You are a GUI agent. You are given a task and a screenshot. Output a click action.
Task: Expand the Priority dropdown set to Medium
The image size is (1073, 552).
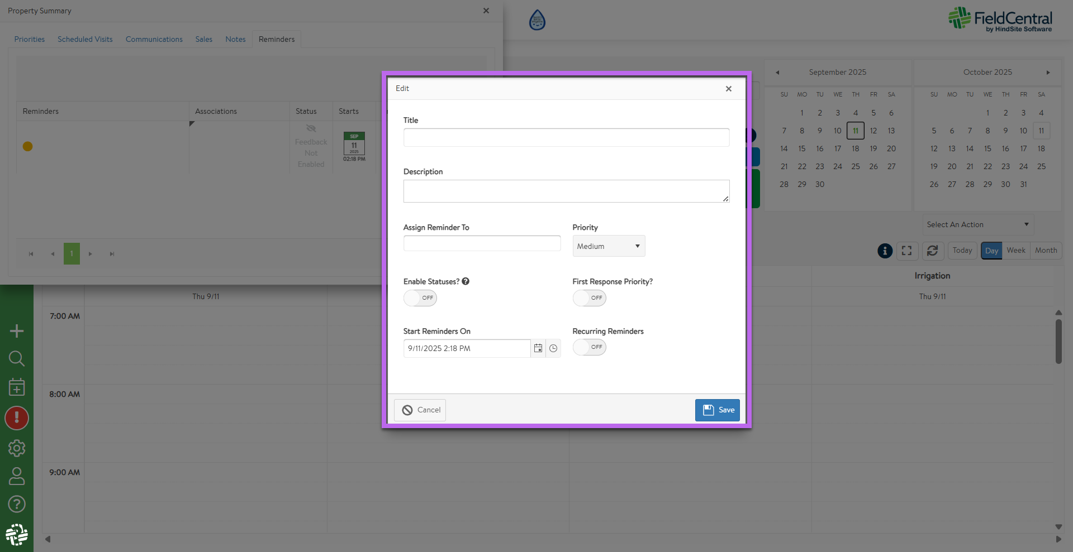[608, 246]
